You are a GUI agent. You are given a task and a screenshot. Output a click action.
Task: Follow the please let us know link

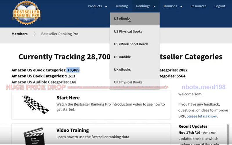(x=202, y=116)
